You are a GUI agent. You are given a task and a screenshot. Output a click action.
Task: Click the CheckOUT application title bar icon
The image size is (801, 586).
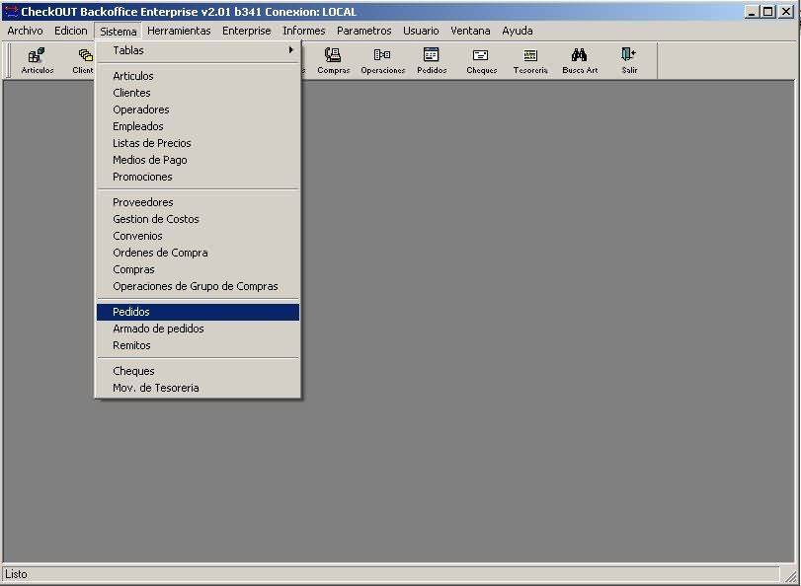tap(11, 11)
